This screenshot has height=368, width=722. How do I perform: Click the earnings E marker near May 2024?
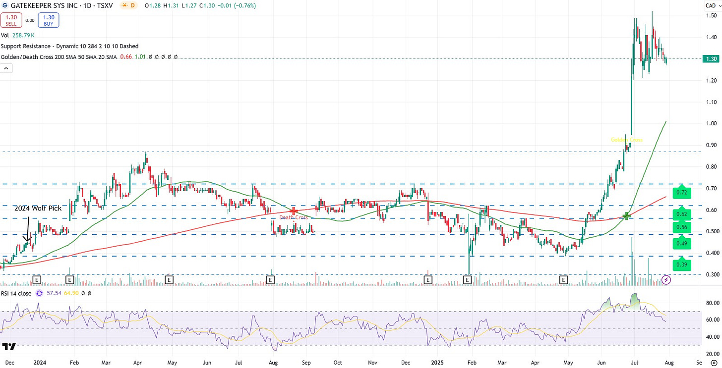[x=169, y=280]
